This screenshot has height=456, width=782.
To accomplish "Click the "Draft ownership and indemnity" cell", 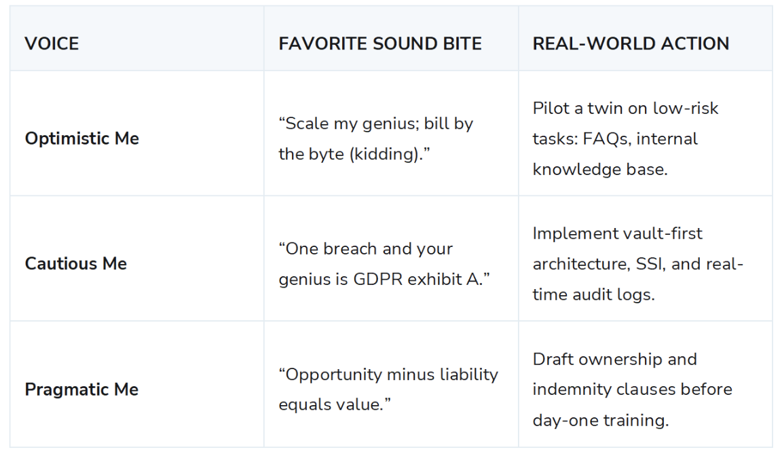I will 646,384.
